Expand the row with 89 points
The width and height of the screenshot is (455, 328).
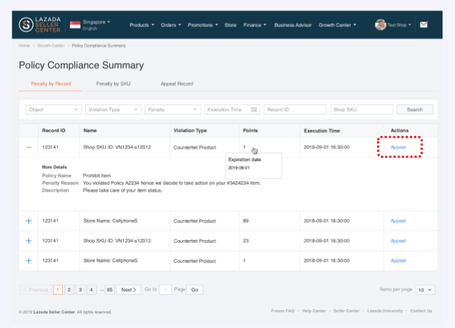tap(28, 221)
